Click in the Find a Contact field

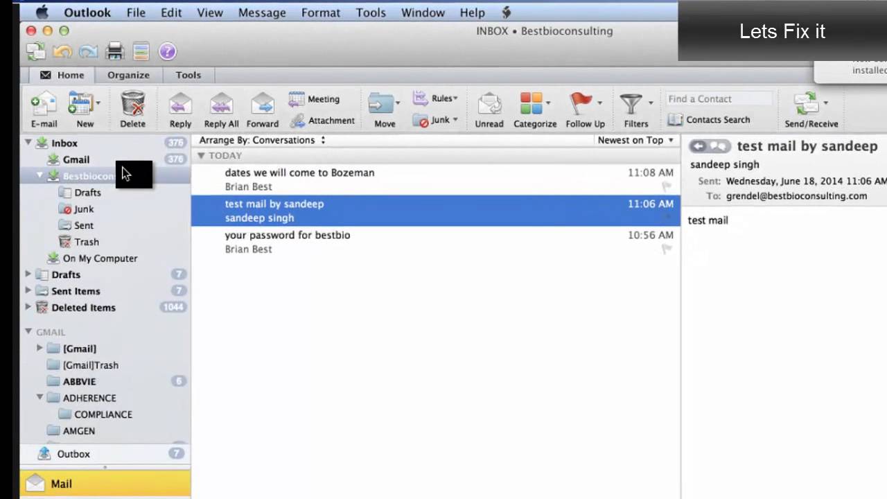pyautogui.click(x=719, y=99)
